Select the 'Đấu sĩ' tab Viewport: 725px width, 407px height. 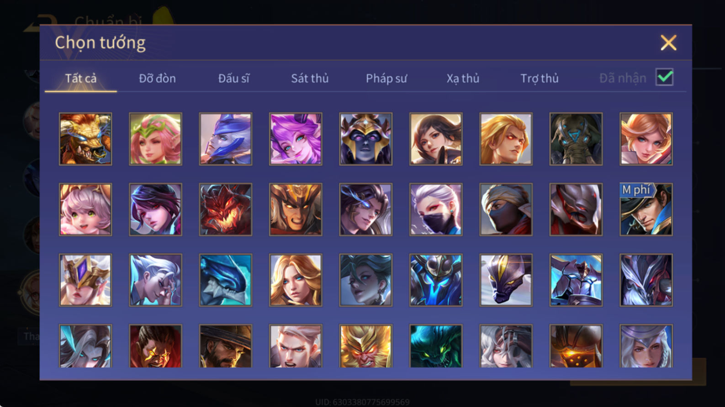[233, 78]
